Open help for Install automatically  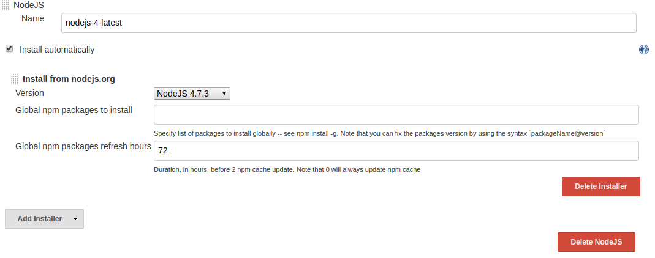tap(644, 50)
